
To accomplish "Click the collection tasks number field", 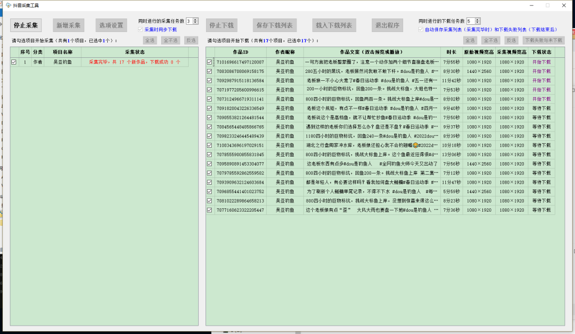I will tap(189, 21).
